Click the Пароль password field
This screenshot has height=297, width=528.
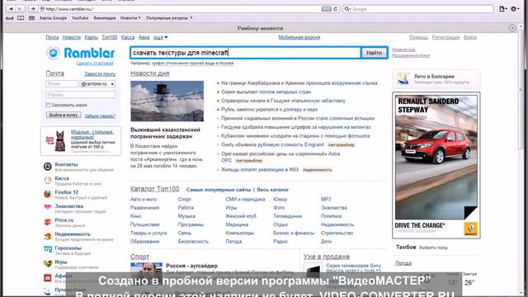click(81, 95)
